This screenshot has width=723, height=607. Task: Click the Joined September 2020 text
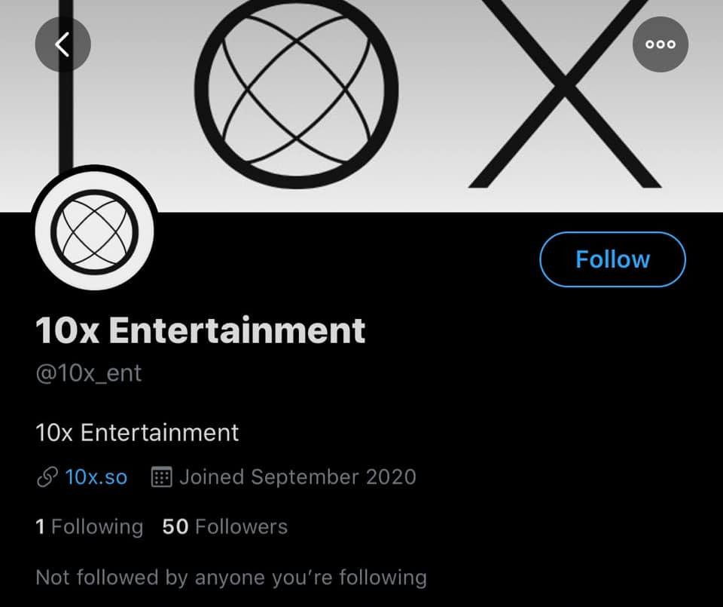point(297,477)
